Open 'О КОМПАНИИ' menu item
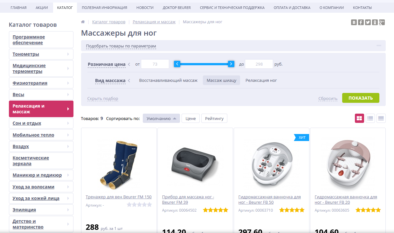This screenshot has width=394, height=233. (x=332, y=8)
